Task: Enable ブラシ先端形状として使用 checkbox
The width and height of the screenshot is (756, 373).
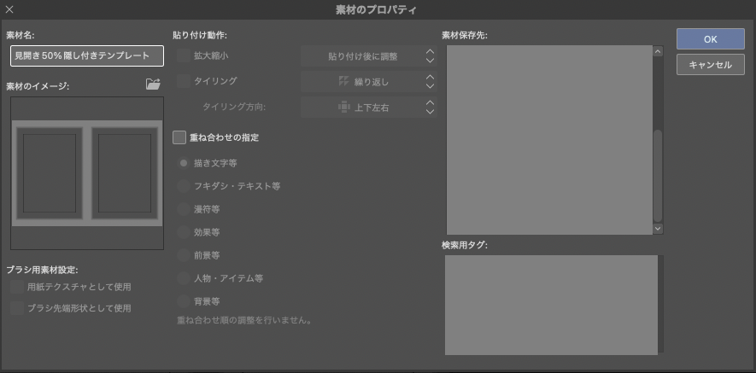Action: 17,308
